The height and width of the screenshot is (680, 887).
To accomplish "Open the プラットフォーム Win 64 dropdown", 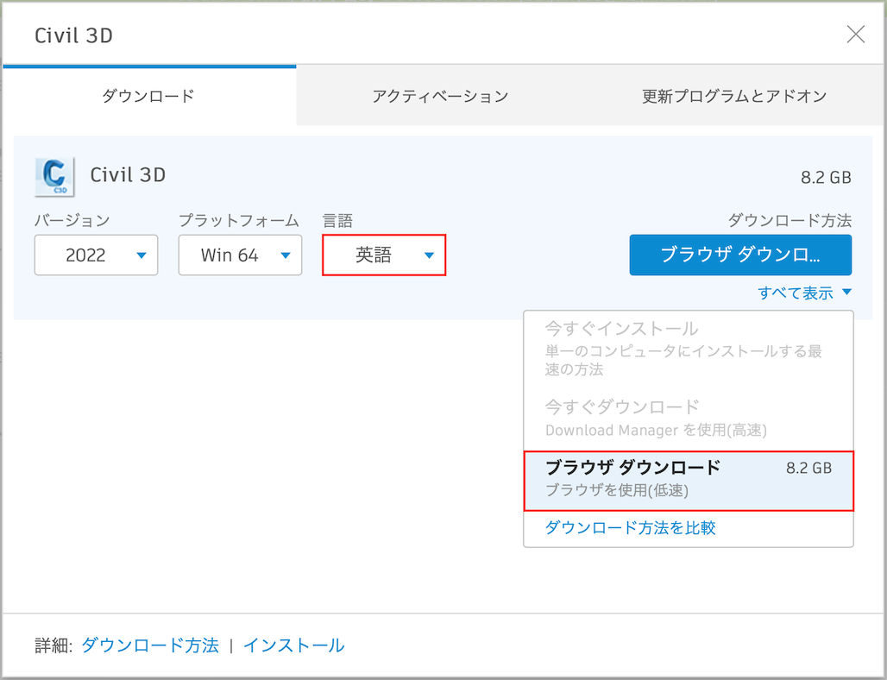I will pyautogui.click(x=241, y=255).
